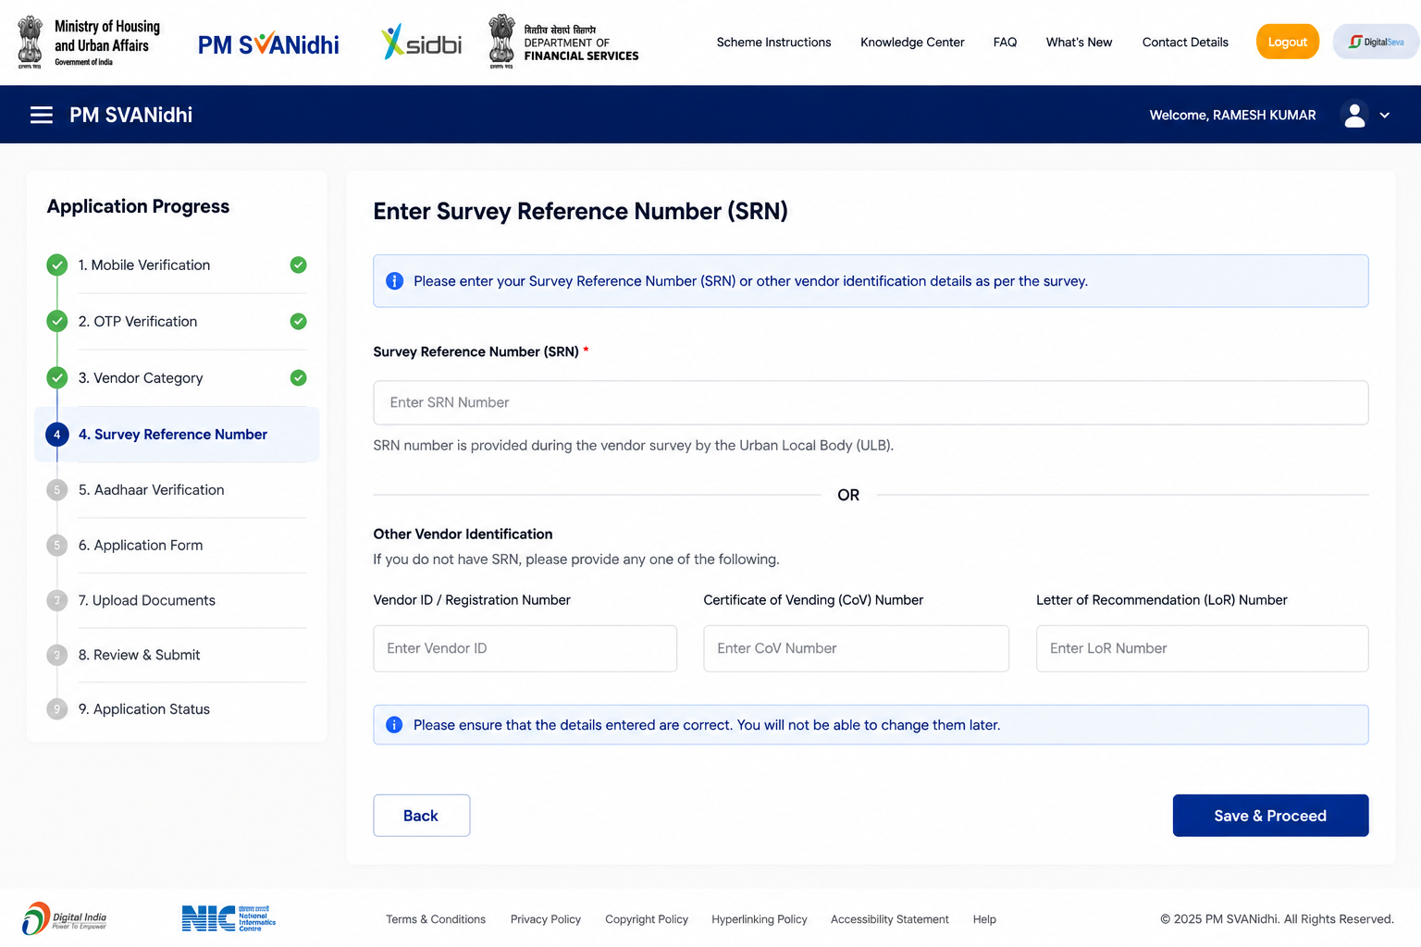Click the 'Enter Survey Reference Number (SRN)' heading
This screenshot has height=947, width=1421.
coord(580,212)
